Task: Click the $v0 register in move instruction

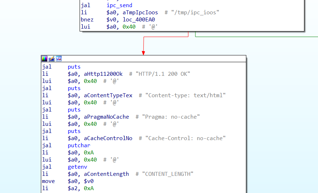Action: coord(89,181)
